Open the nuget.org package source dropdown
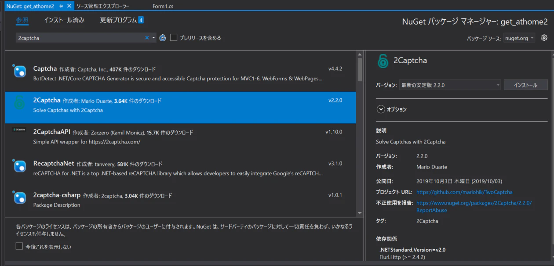 click(519, 38)
